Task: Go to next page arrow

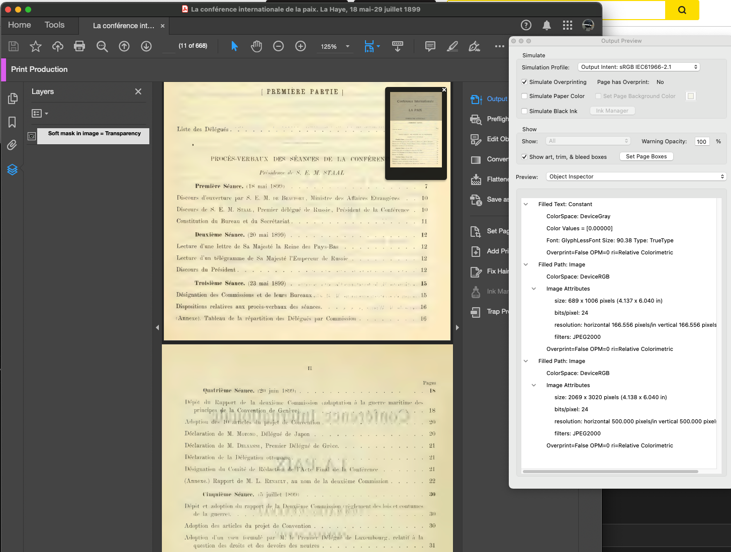Action: coord(146,46)
